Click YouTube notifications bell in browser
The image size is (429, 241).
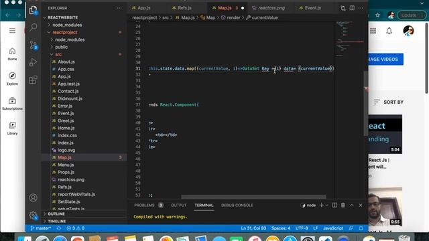389,31
